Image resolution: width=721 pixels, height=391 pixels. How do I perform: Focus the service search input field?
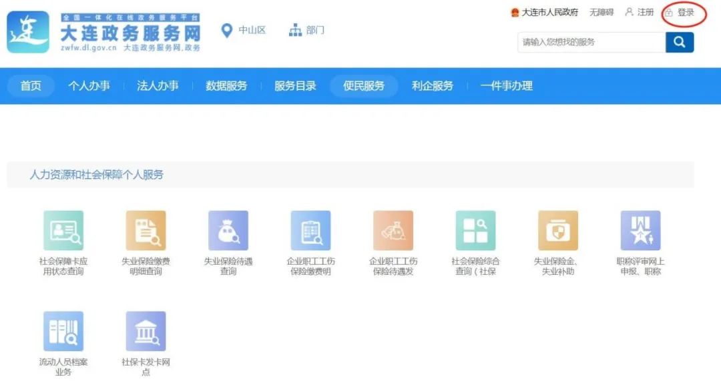591,42
